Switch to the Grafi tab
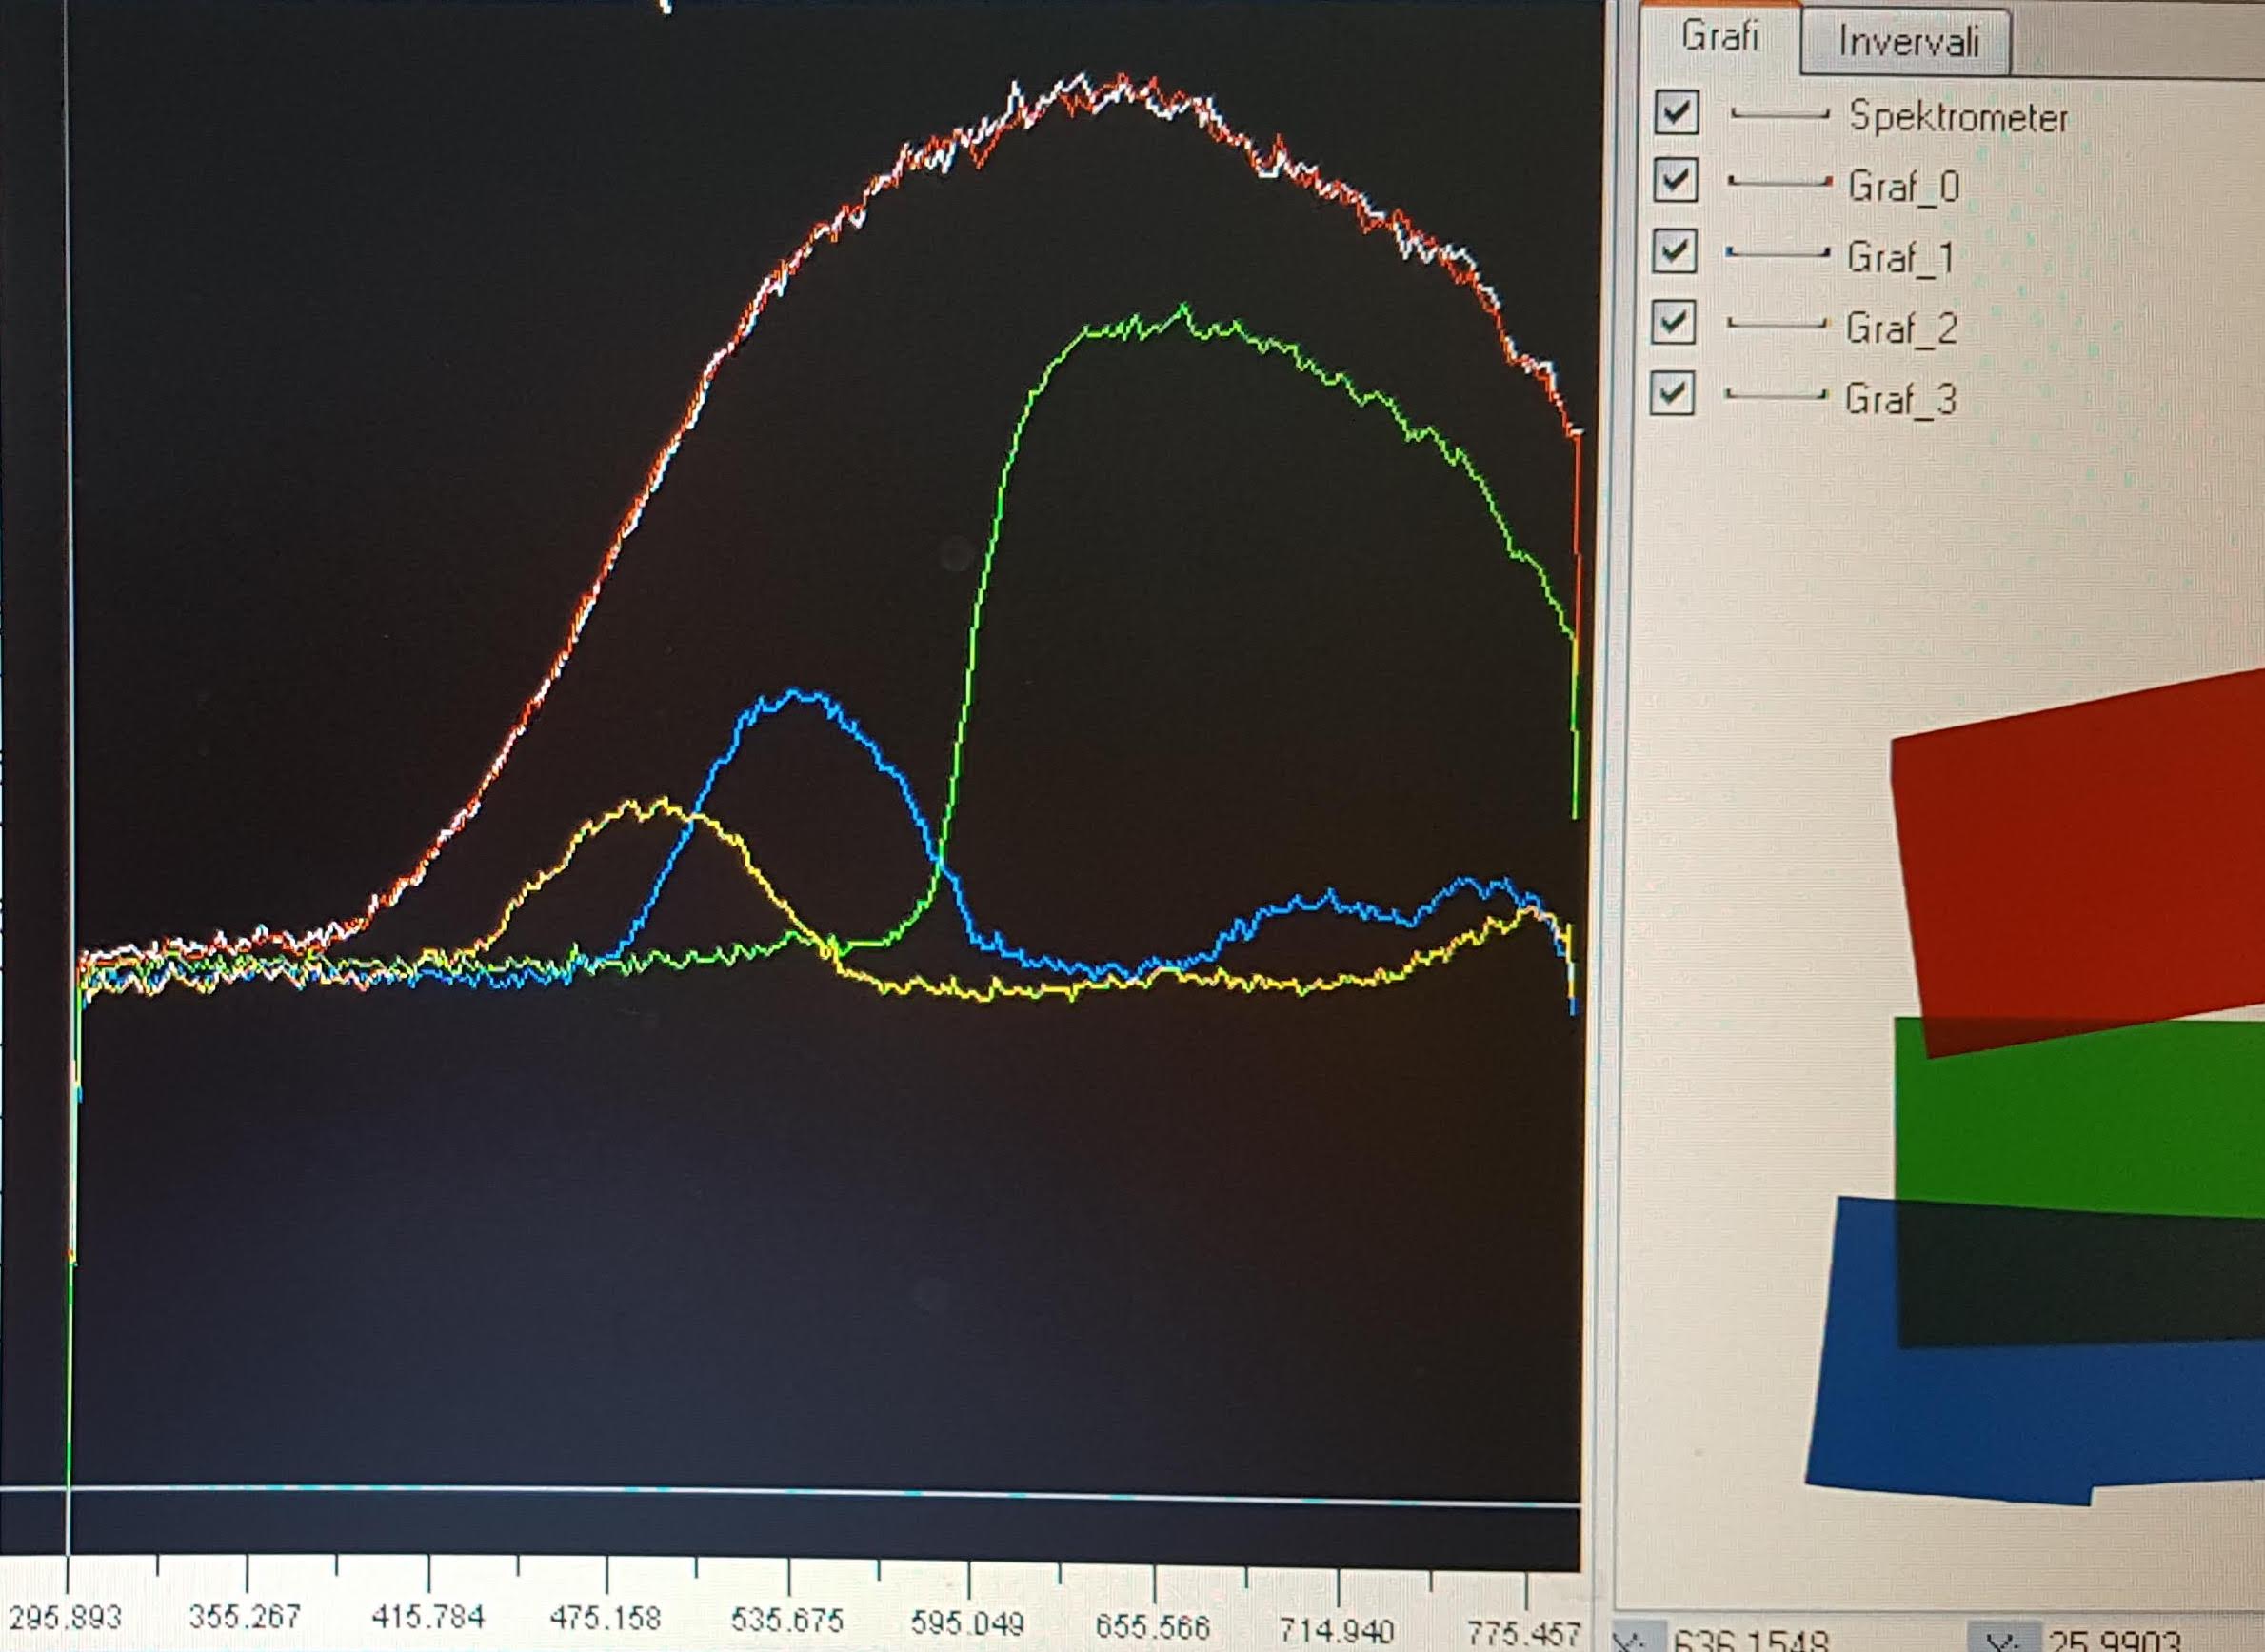The height and width of the screenshot is (1652, 2265). [1719, 37]
